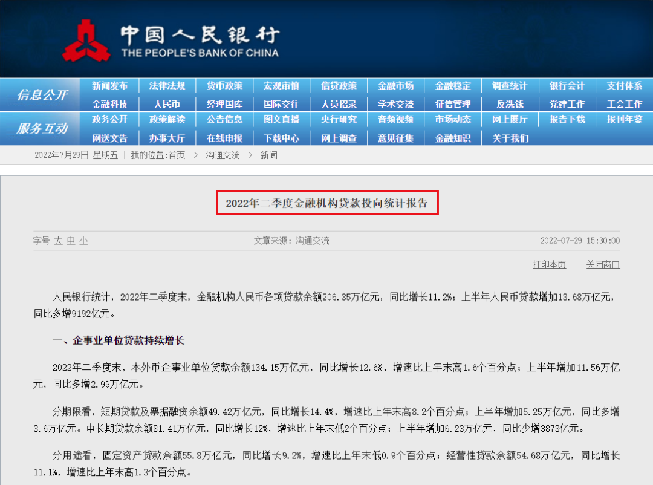Image resolution: width=653 pixels, height=485 pixels.
Task: Go to 工会工作 section
Action: 625,104
